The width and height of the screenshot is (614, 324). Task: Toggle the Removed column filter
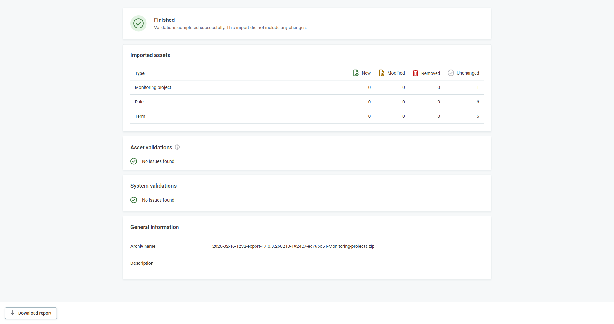click(x=426, y=73)
